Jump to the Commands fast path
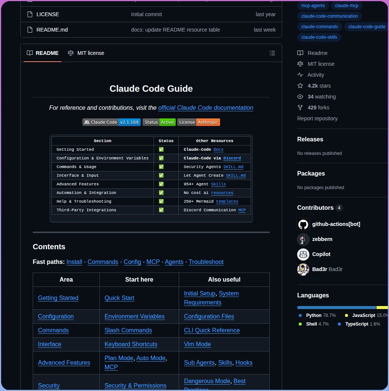This screenshot has width=389, height=391. pos(103,262)
